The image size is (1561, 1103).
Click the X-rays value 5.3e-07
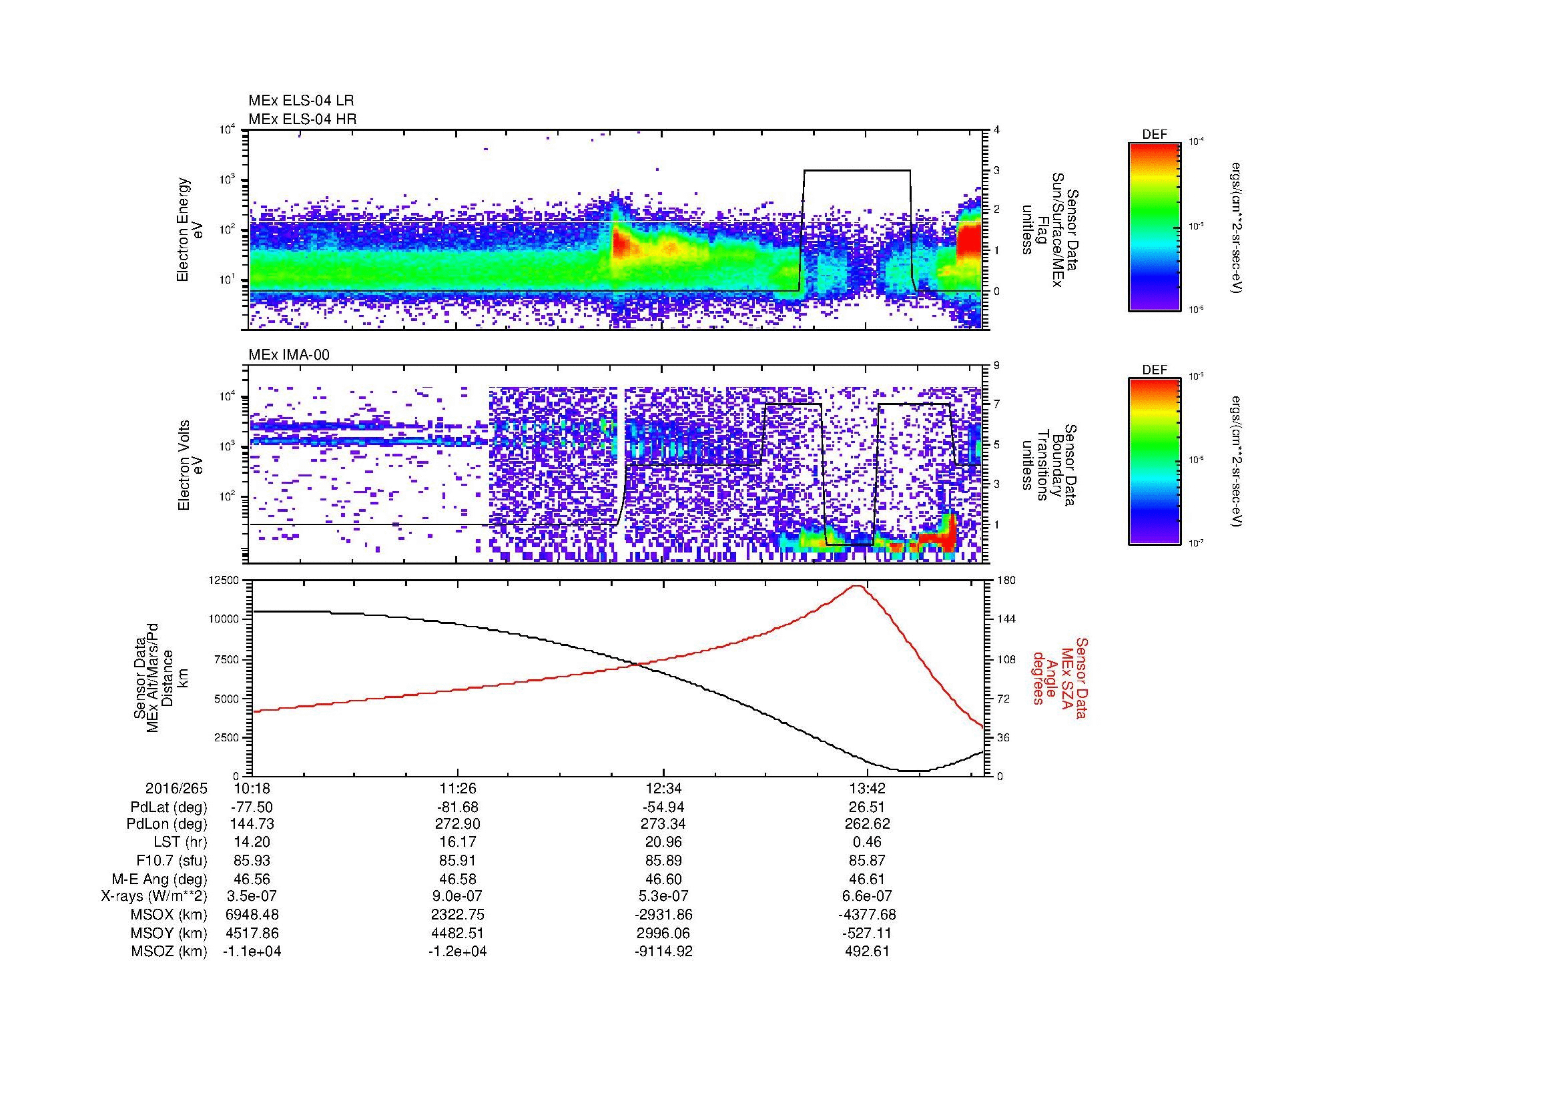click(x=663, y=897)
